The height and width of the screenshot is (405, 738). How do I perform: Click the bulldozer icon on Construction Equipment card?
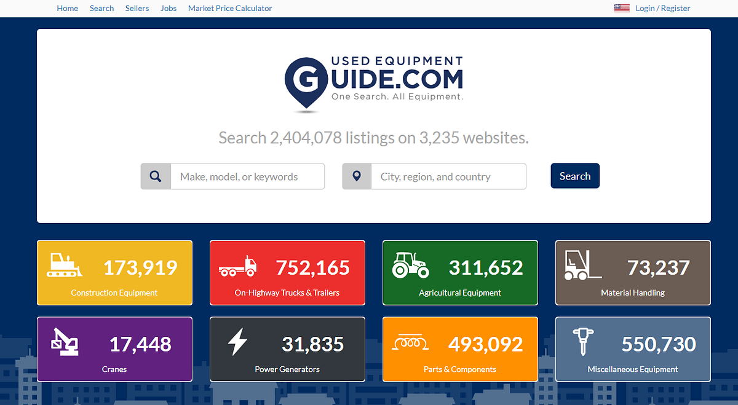pos(65,265)
